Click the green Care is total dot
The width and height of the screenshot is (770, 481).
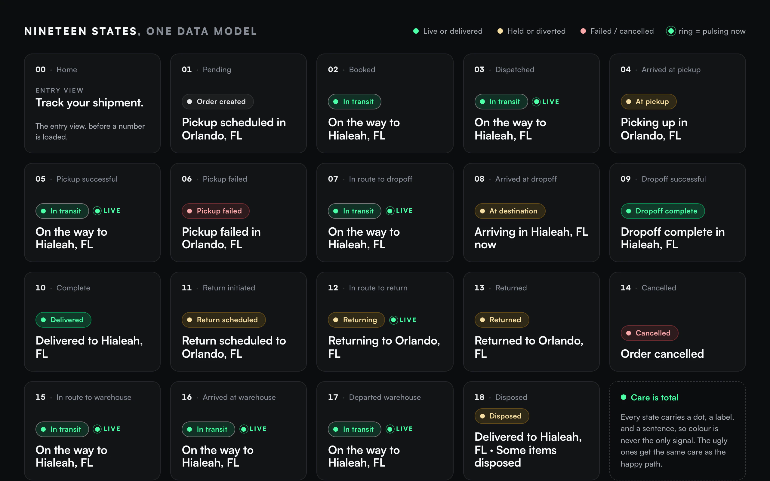pos(623,397)
